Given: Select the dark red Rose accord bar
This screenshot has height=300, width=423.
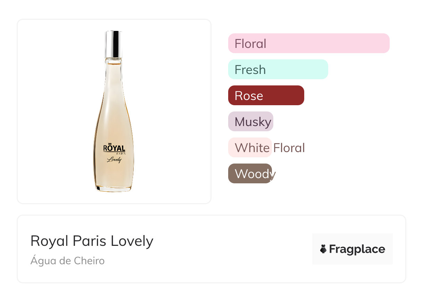Looking at the screenshot, I should 266,95.
